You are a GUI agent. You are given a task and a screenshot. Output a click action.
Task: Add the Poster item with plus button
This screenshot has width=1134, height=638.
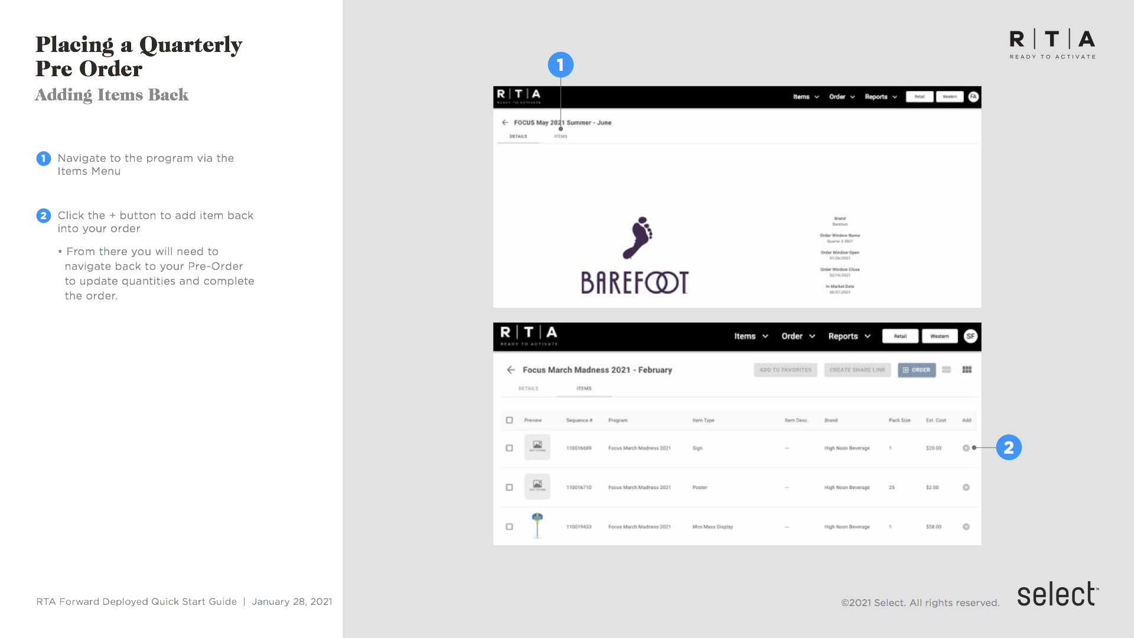pyautogui.click(x=966, y=487)
